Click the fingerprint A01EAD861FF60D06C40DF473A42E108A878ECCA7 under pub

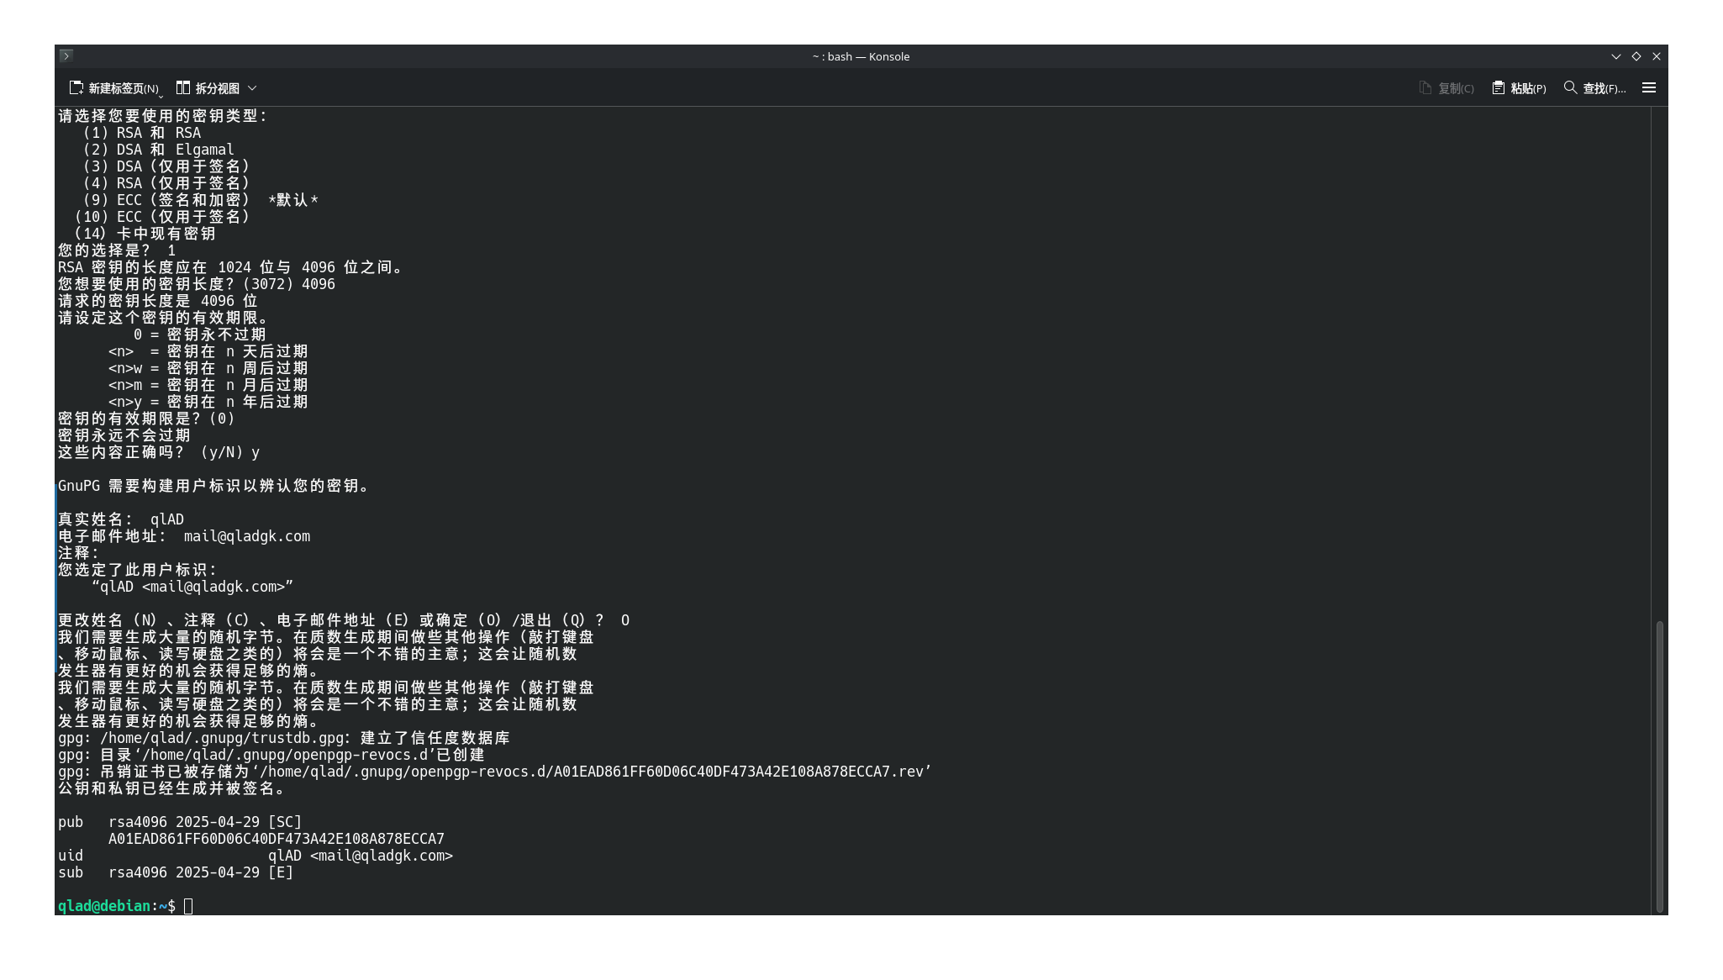click(x=277, y=839)
